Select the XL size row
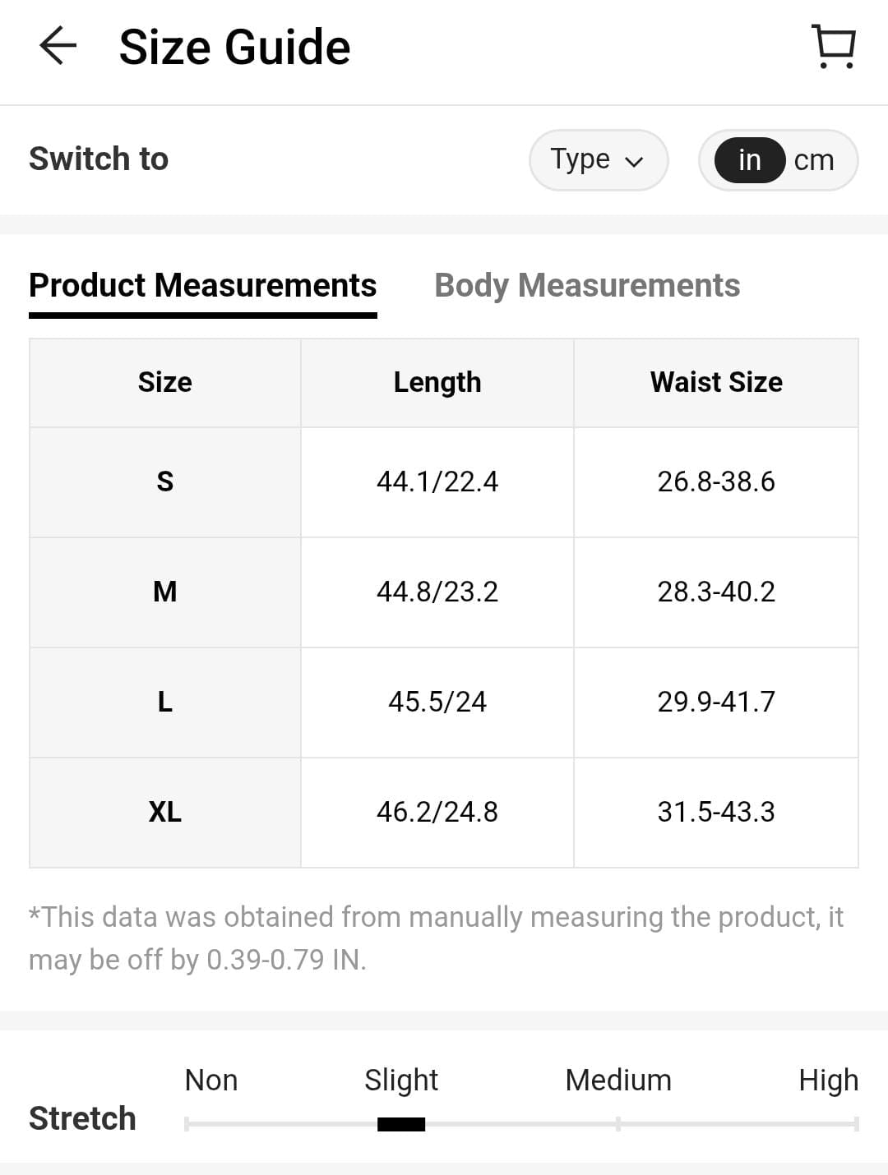888x1175 pixels. pyautogui.click(x=165, y=812)
